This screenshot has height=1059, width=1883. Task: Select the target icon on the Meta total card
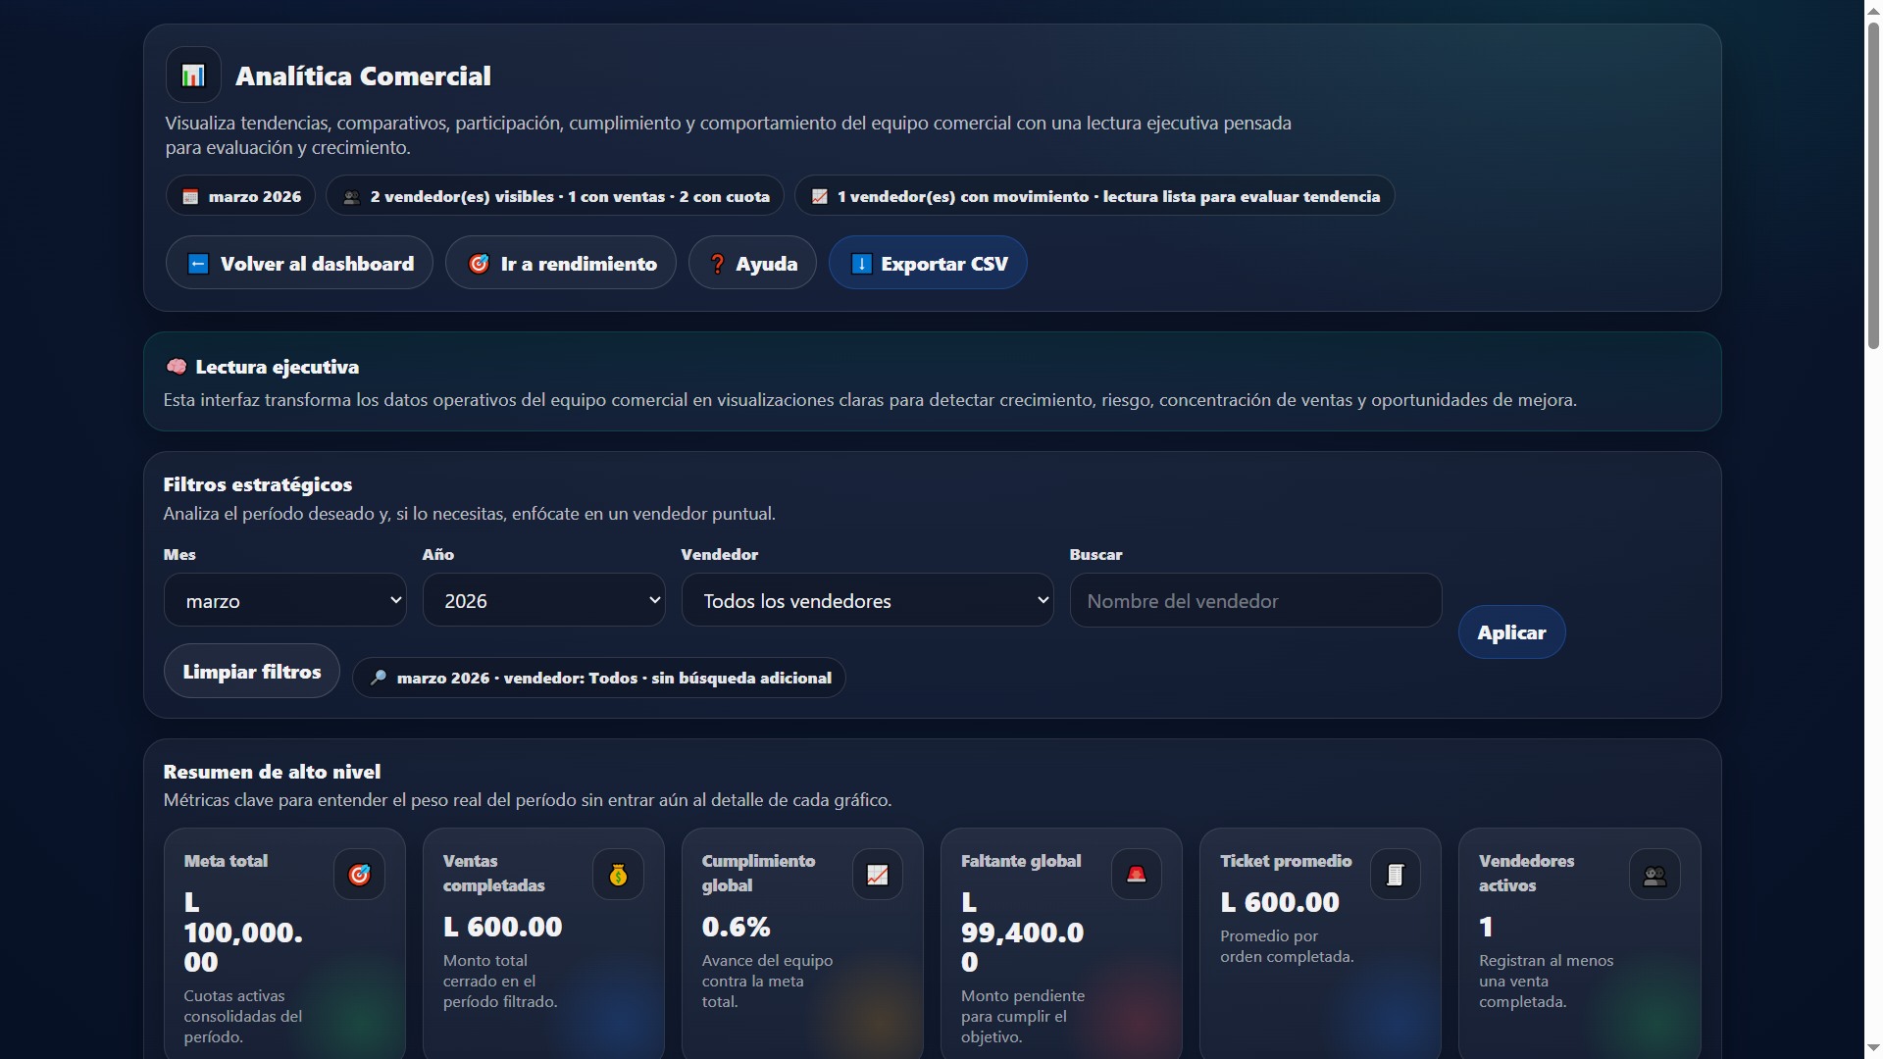(x=358, y=874)
